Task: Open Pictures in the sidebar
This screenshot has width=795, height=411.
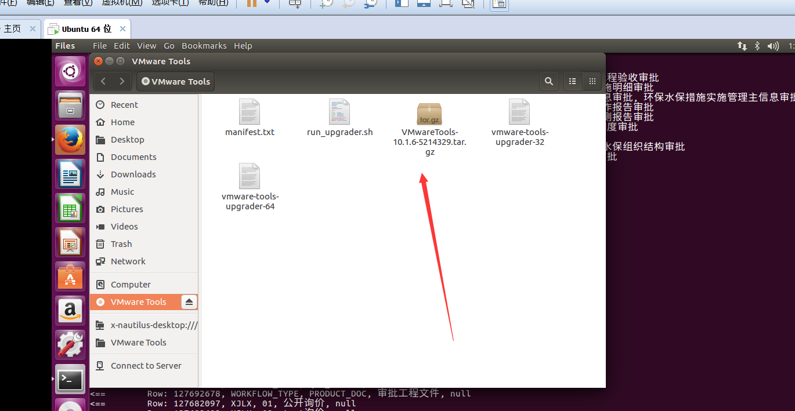Action: [x=144, y=209]
